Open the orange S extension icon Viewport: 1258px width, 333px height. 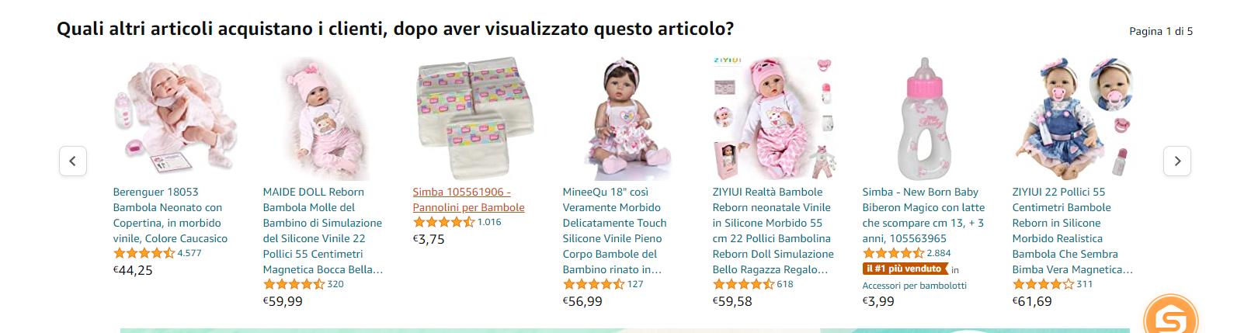(1171, 318)
